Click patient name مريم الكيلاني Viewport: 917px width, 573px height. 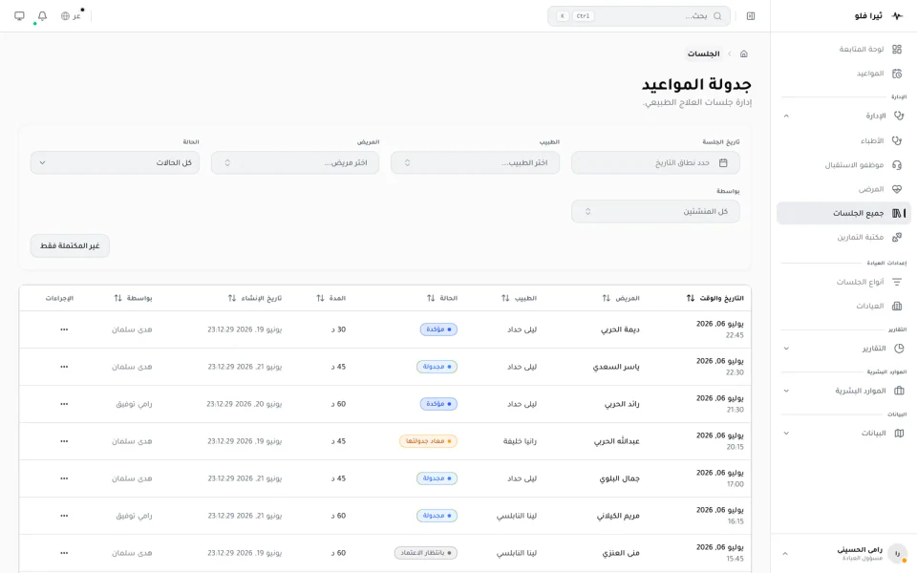pyautogui.click(x=618, y=516)
